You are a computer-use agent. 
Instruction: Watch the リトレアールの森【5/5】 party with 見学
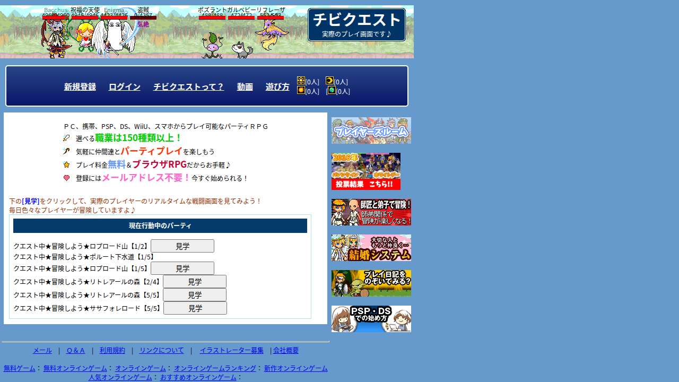(195, 295)
